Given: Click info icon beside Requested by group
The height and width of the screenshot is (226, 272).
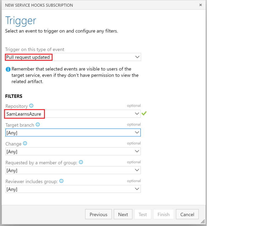Looking at the screenshot, I should (x=81, y=162).
